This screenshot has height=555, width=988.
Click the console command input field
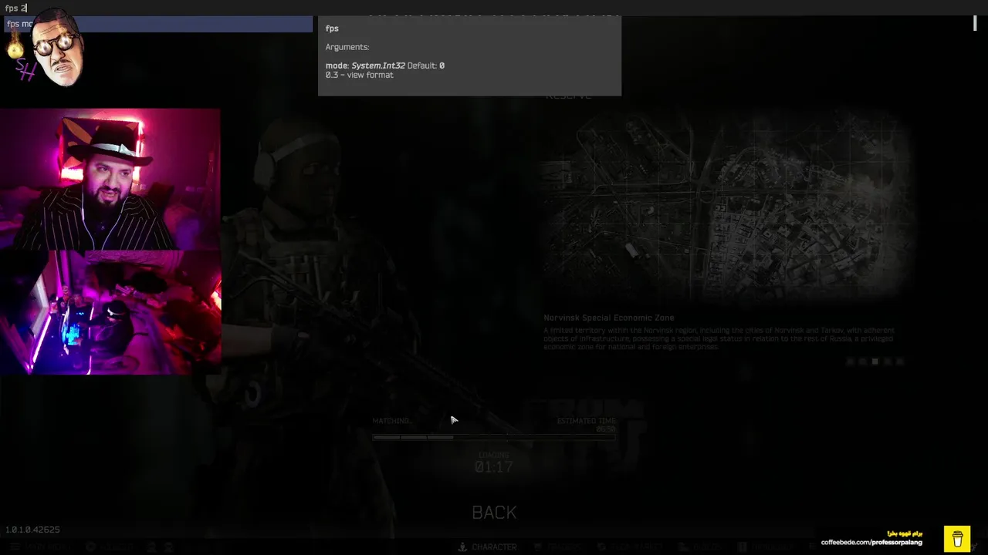click(494, 8)
